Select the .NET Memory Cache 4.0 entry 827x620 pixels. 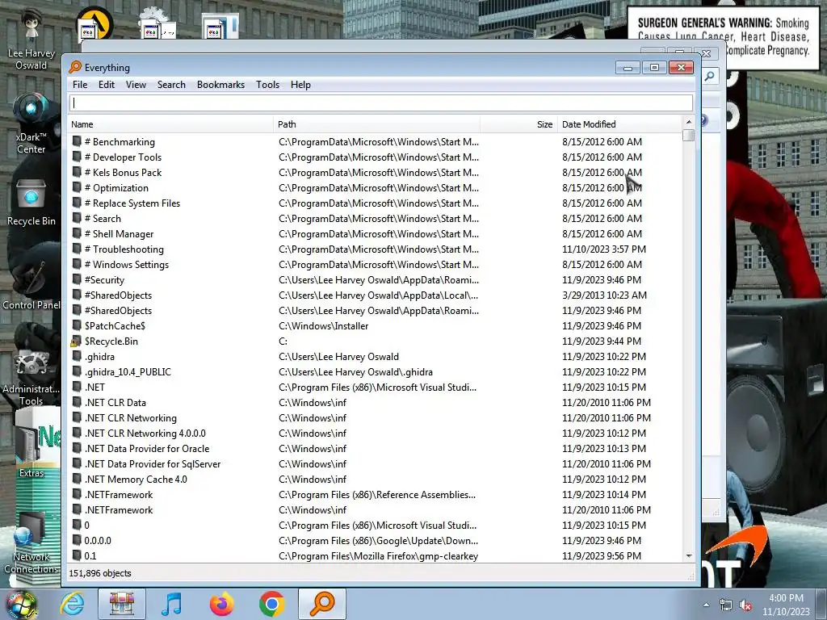point(136,479)
